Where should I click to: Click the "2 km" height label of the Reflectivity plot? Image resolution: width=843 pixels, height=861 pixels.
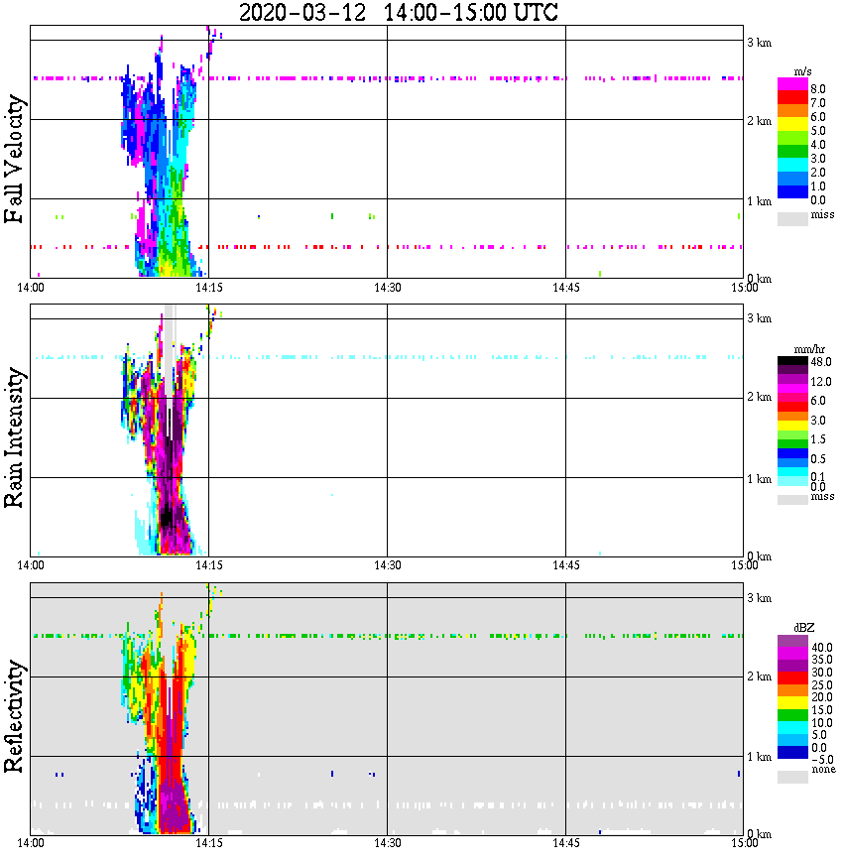(x=759, y=677)
